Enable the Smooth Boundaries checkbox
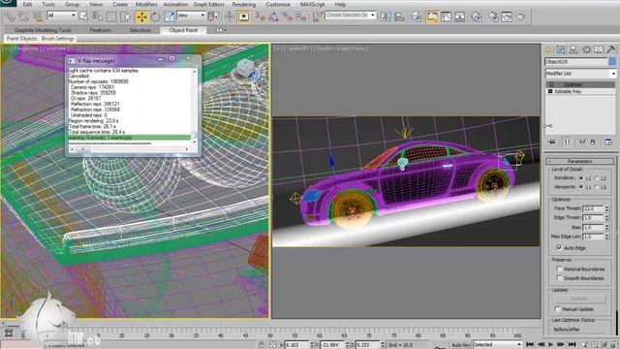 (559, 278)
